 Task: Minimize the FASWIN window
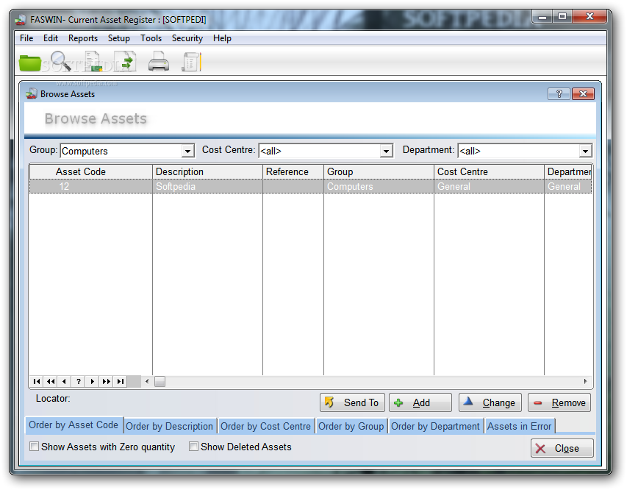(542, 17)
